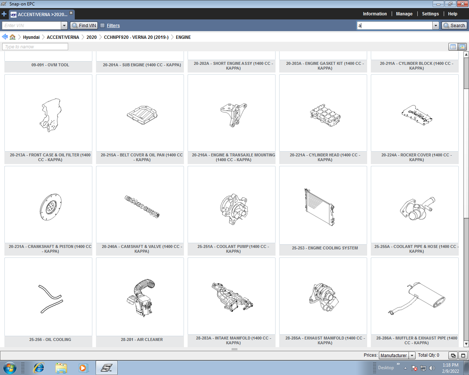Open the Settings menu

click(x=430, y=14)
